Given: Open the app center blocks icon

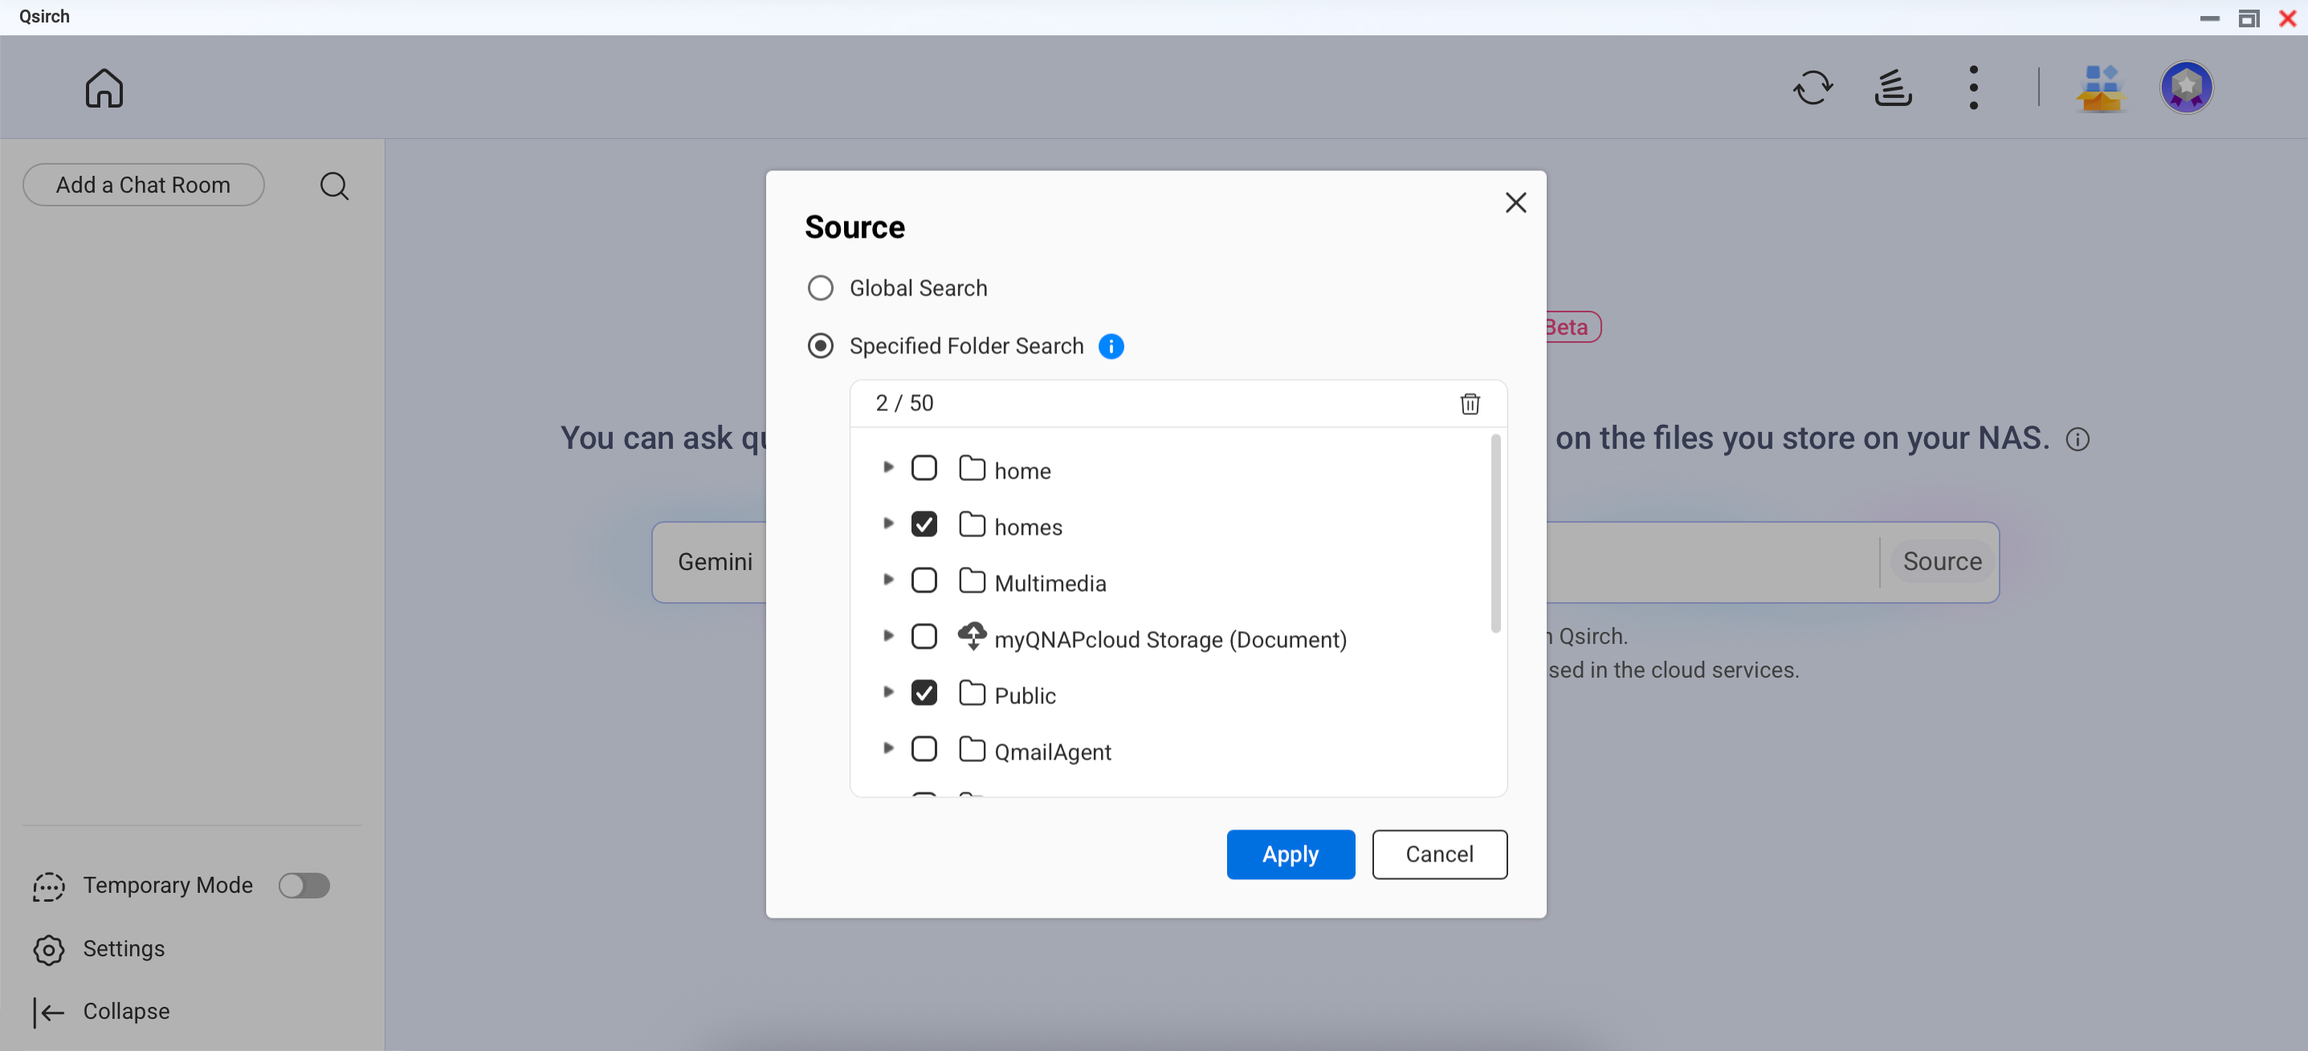Looking at the screenshot, I should [2100, 88].
